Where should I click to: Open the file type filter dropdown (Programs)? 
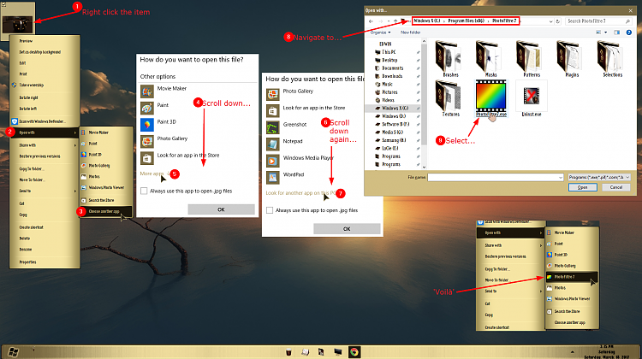(599, 177)
